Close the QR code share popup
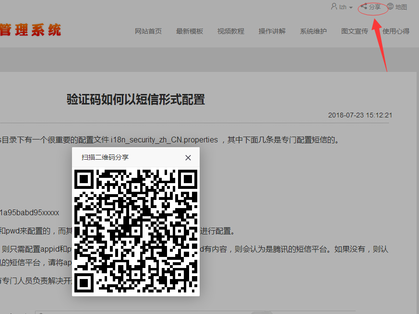419x314 pixels. click(x=188, y=158)
